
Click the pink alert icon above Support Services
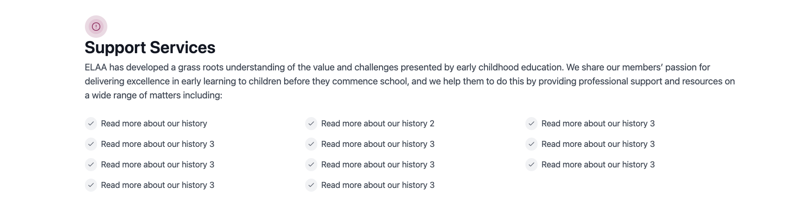pos(96,27)
